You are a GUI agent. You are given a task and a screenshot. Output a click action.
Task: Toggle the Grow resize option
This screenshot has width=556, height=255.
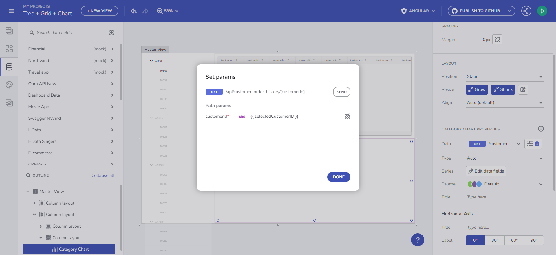(x=477, y=89)
